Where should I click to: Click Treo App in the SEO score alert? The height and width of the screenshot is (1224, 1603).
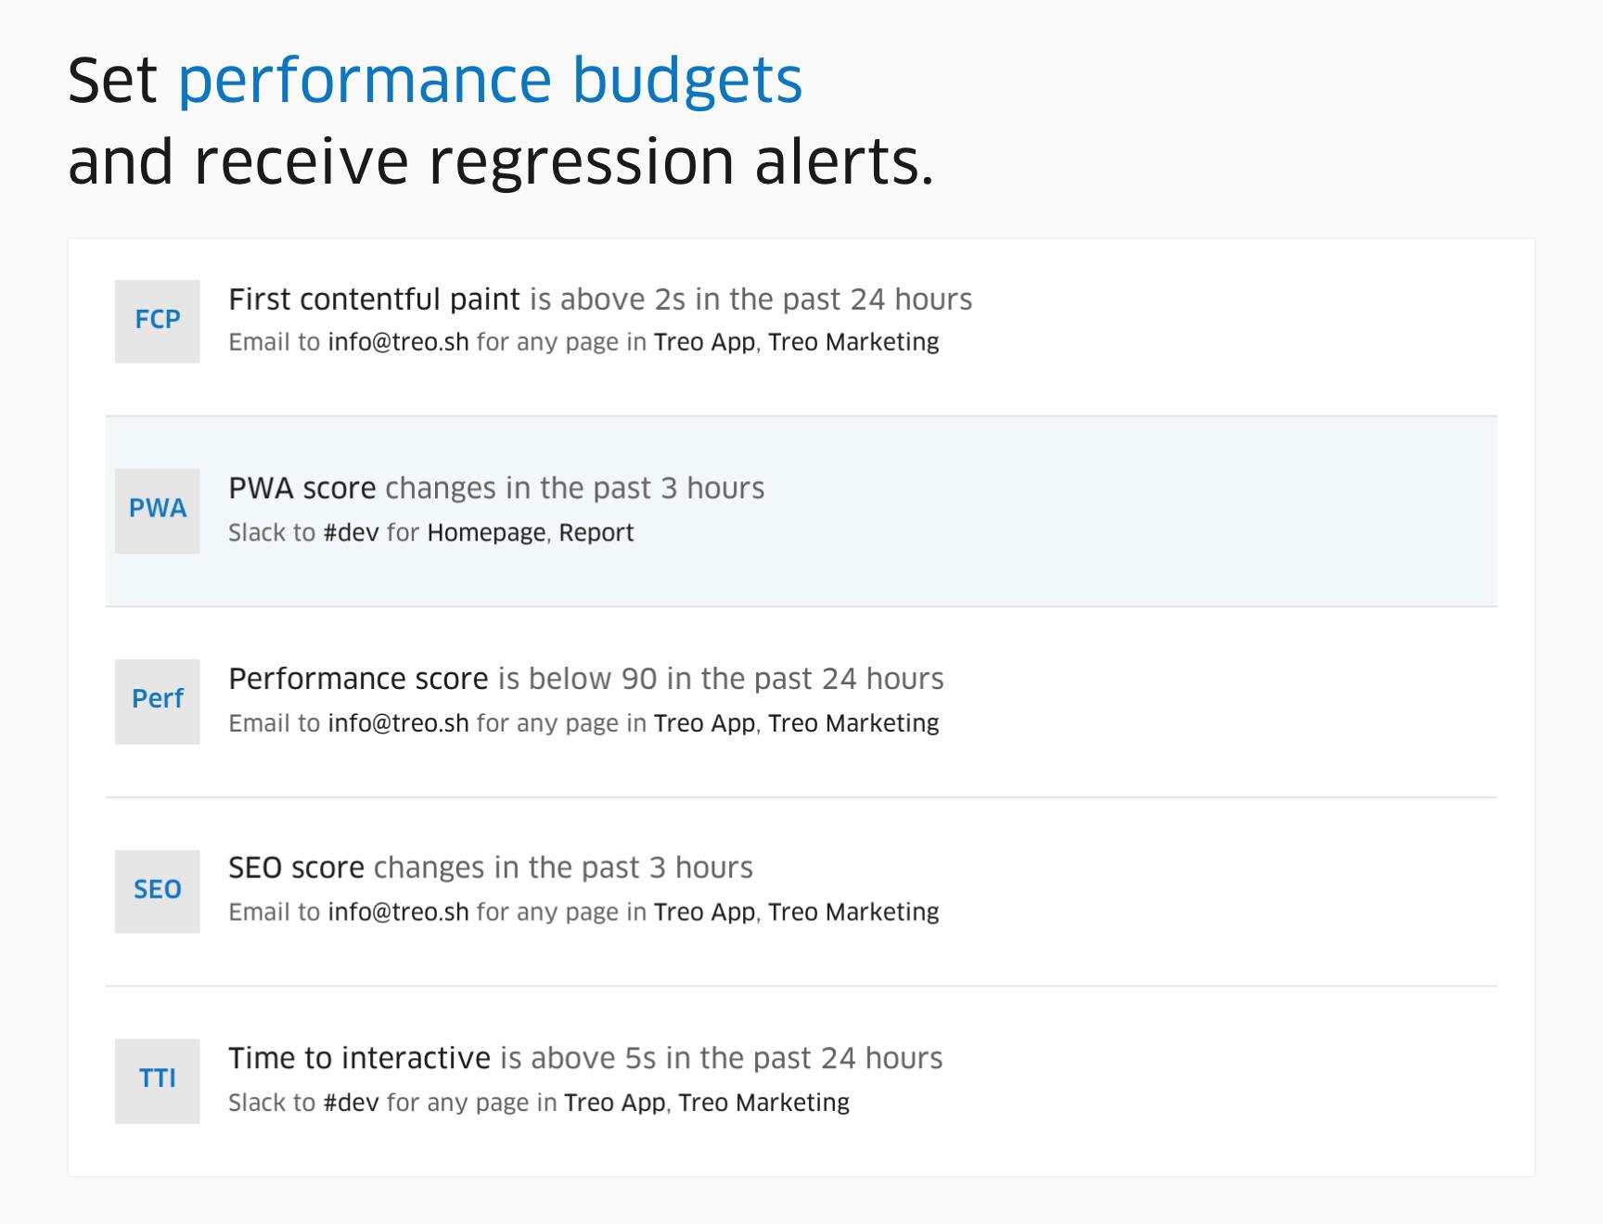point(704,912)
